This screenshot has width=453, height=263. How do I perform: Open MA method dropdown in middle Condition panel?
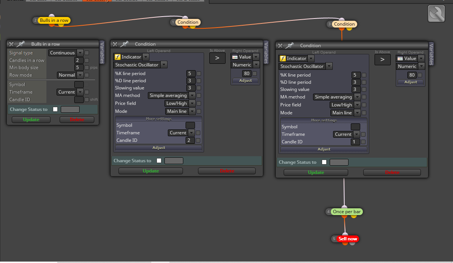point(172,95)
